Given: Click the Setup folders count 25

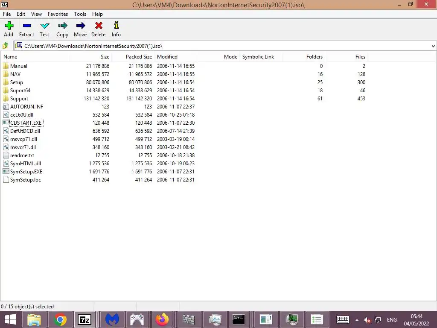Looking at the screenshot, I should 320,82.
